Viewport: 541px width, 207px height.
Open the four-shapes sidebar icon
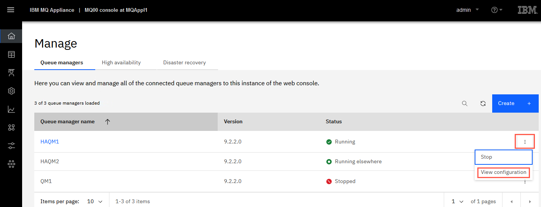coord(11,127)
